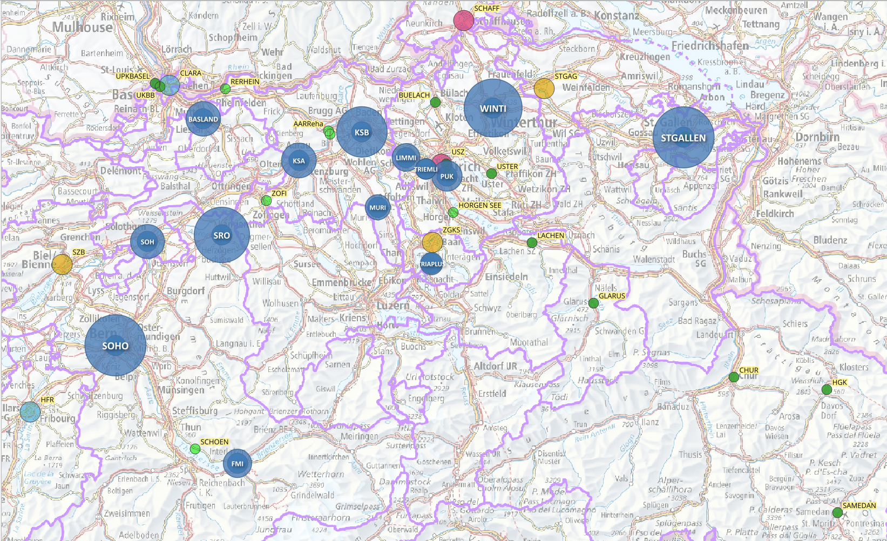
Task: Select the FMI marker near Interlaken
Action: [237, 463]
